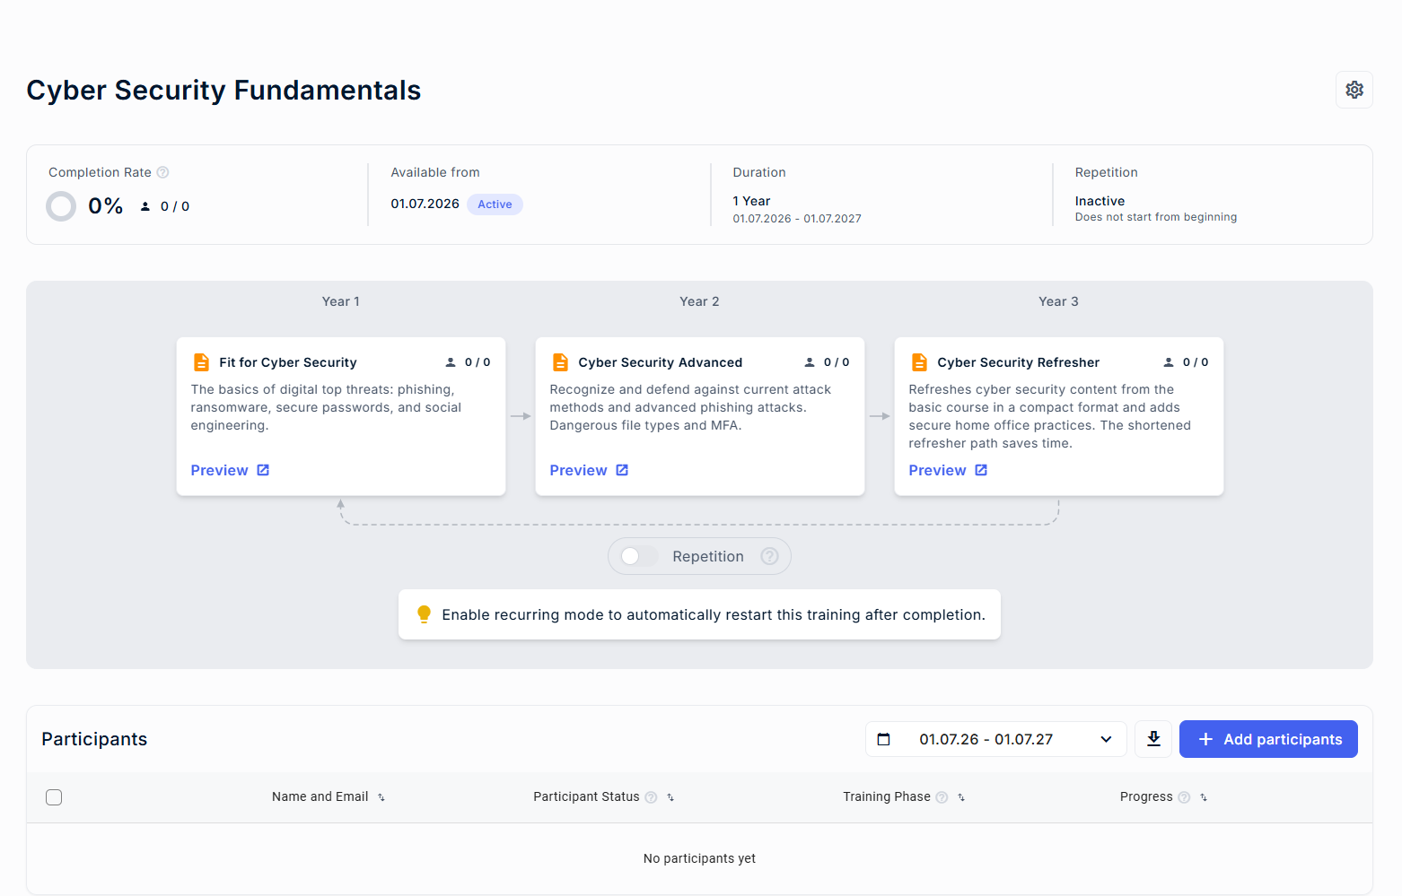Click the Progress column help icon

[x=1184, y=797]
